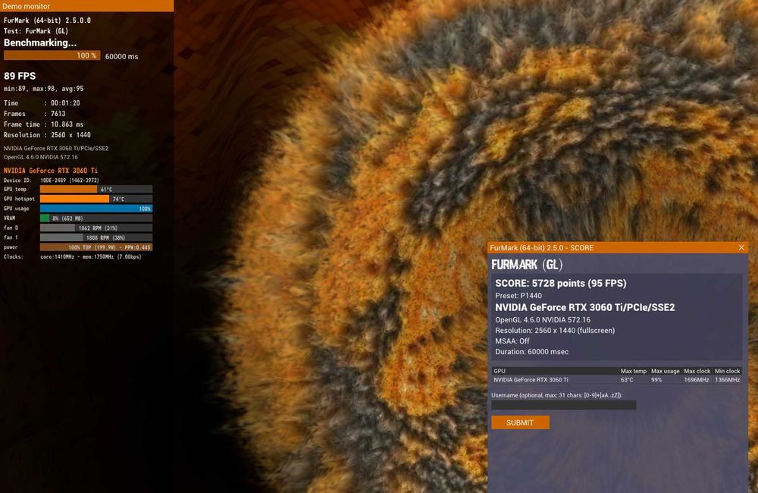This screenshot has width=758, height=493.
Task: Click the 60000 ms duration label
Action: pyautogui.click(x=122, y=57)
